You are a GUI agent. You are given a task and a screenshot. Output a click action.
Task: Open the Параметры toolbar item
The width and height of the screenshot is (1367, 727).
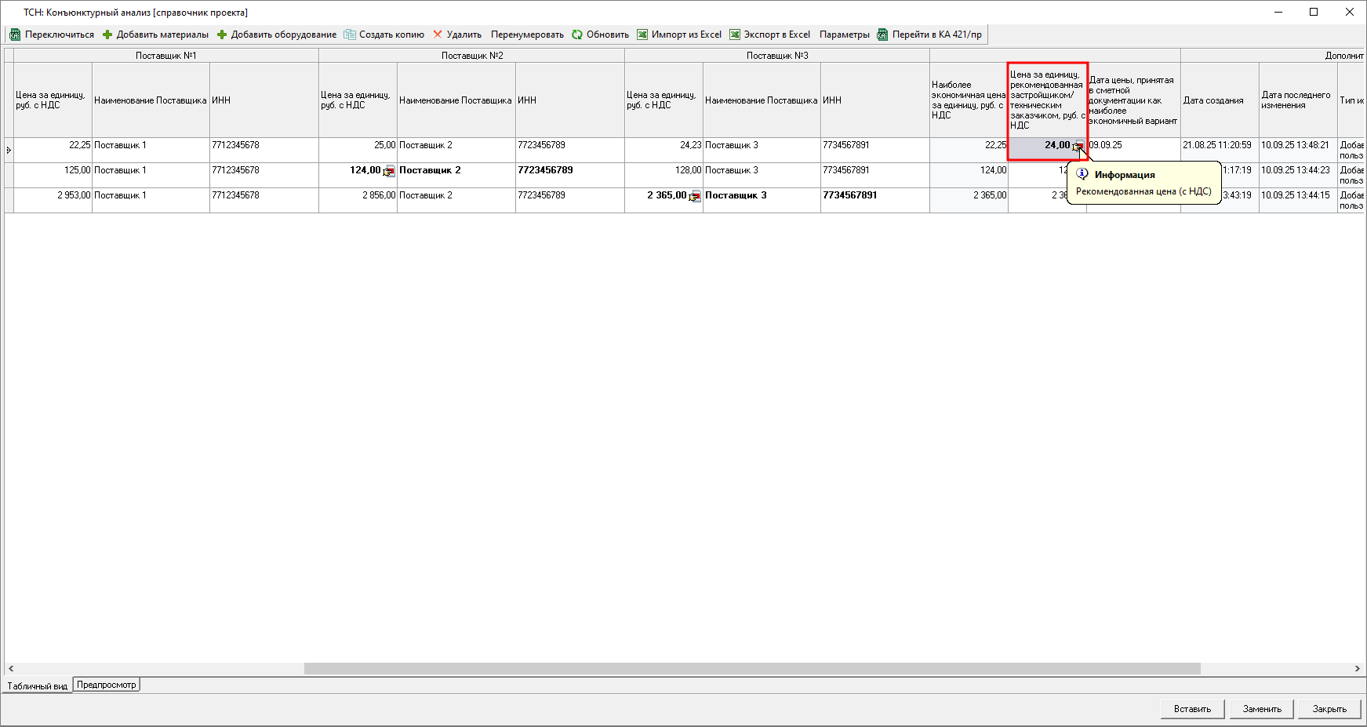[844, 35]
